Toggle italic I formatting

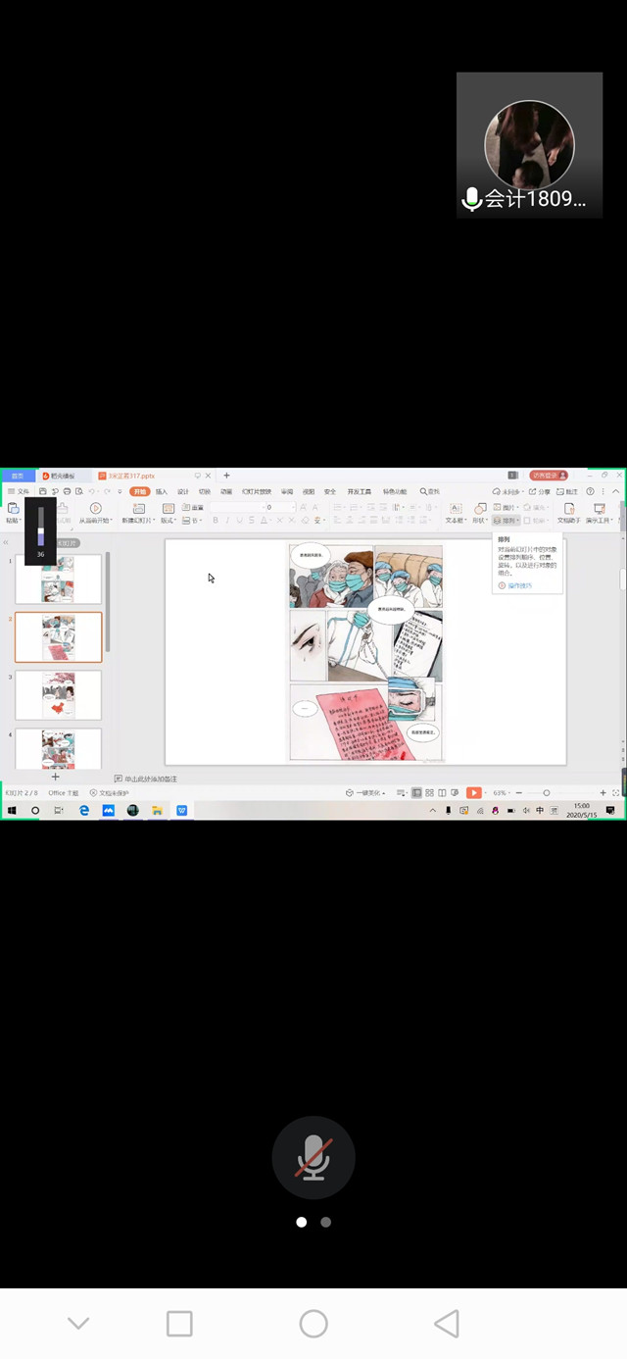227,521
